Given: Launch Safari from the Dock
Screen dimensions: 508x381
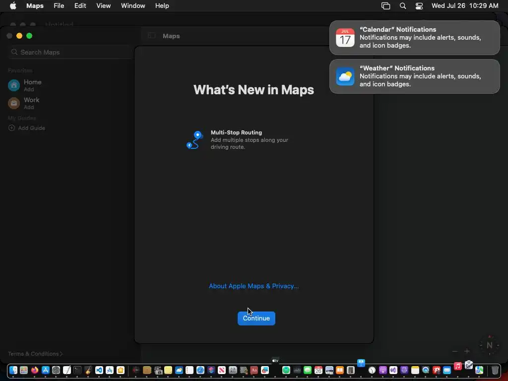Looking at the screenshot, I should point(200,370).
